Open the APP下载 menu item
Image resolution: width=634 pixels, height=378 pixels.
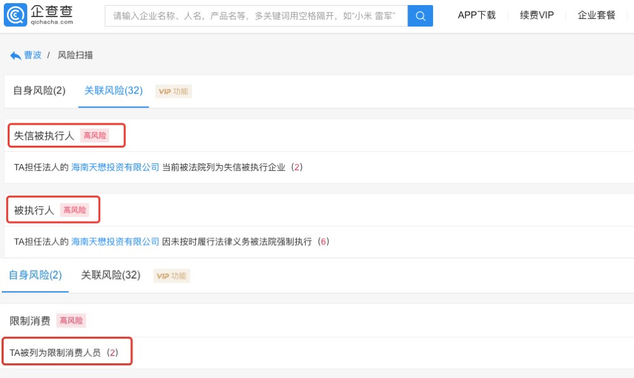pyautogui.click(x=477, y=15)
